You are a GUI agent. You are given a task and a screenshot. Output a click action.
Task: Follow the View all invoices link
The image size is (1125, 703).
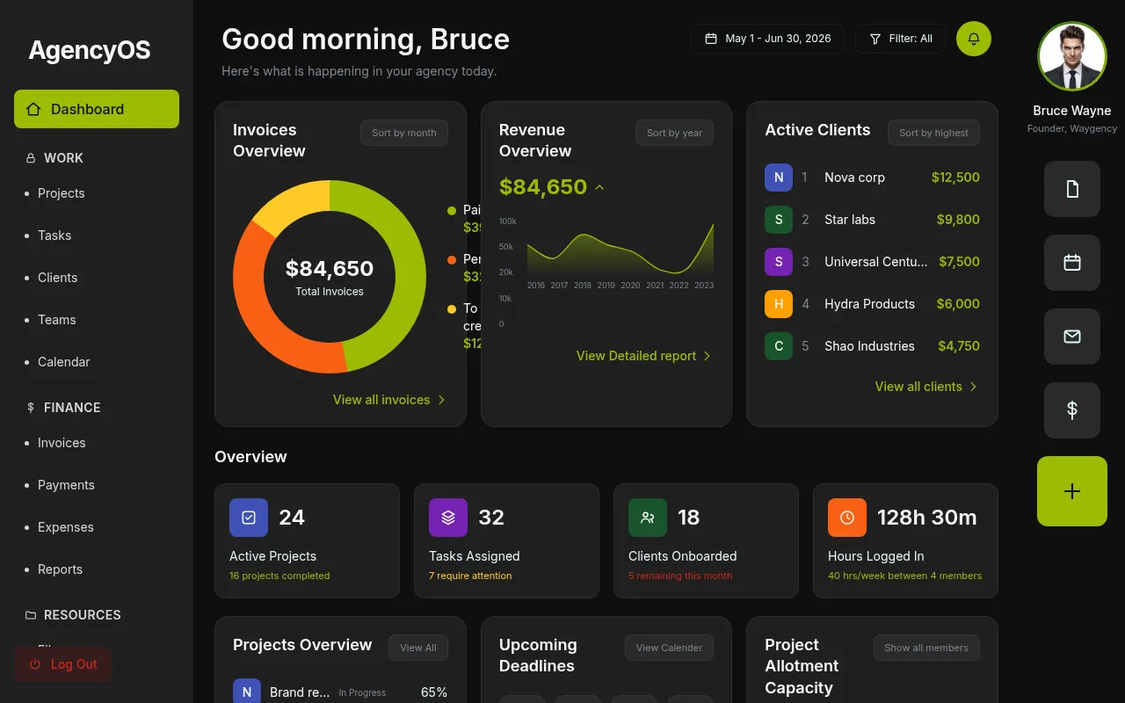point(389,400)
